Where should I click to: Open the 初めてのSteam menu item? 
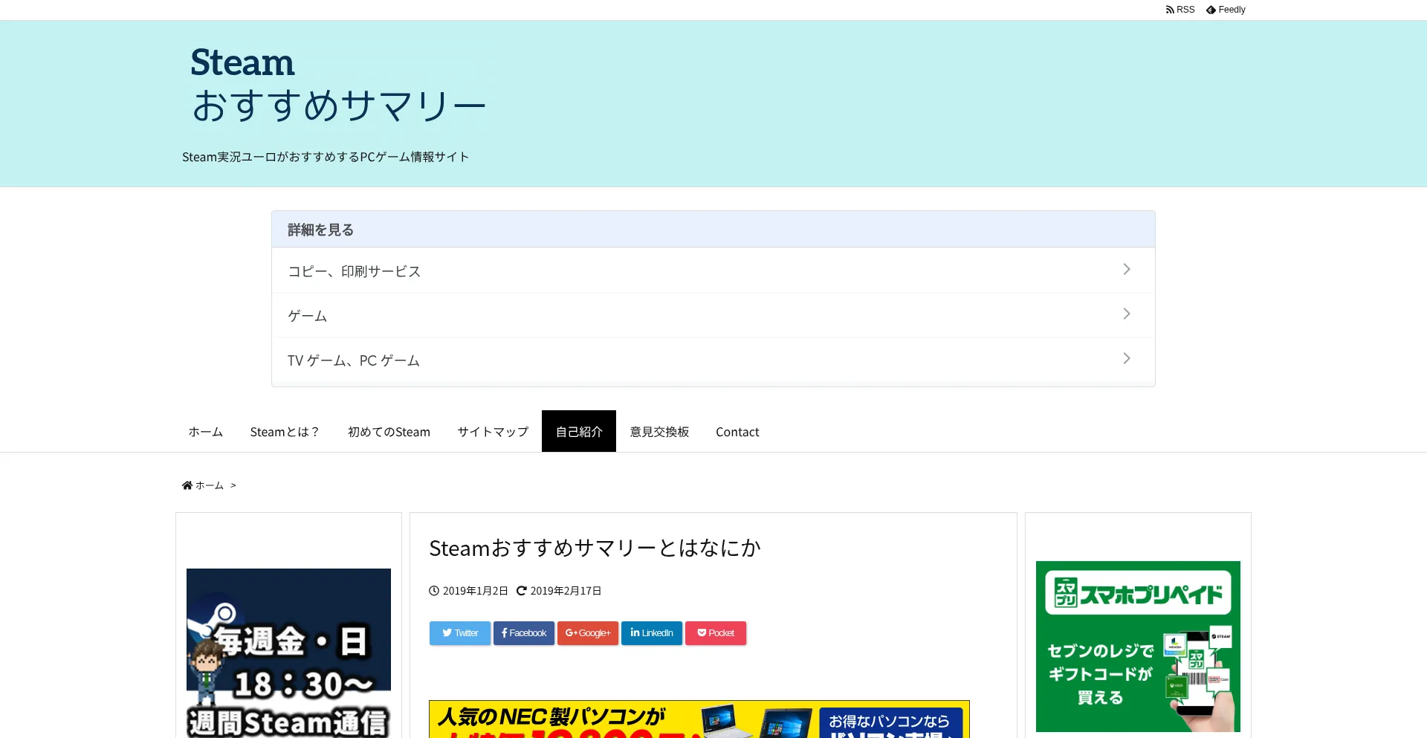tap(389, 432)
